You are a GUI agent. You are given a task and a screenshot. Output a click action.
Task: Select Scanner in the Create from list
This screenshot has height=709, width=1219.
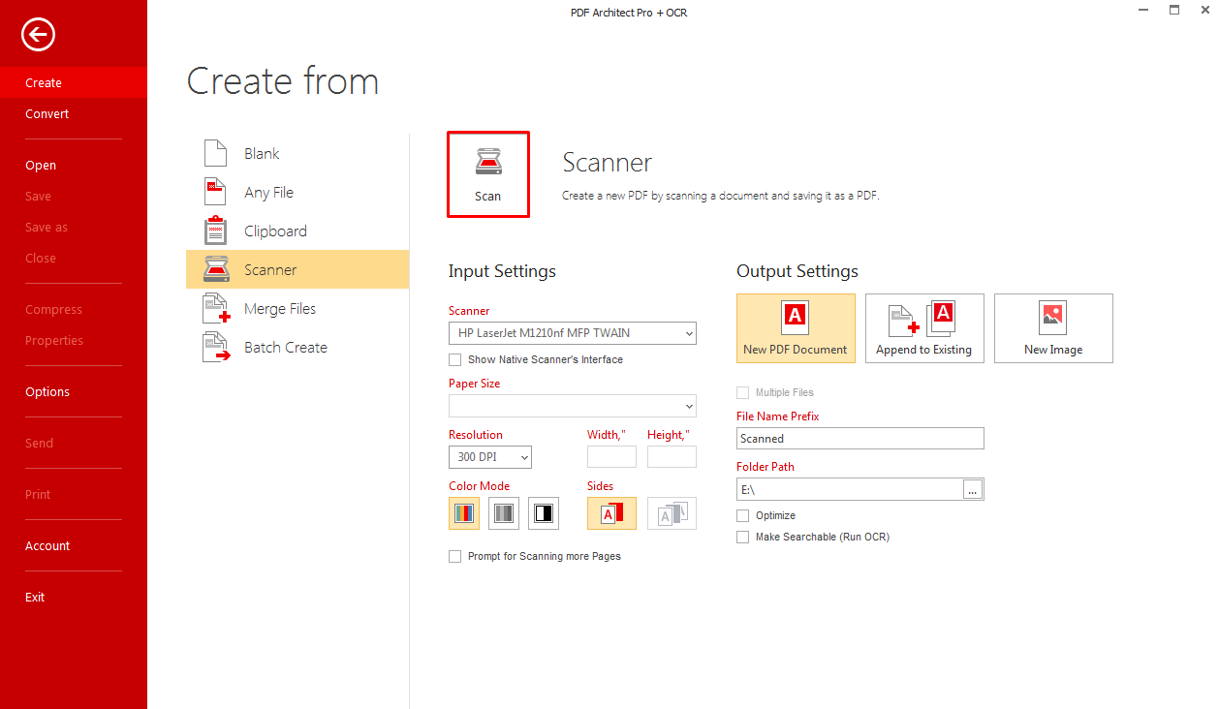pyautogui.click(x=297, y=269)
